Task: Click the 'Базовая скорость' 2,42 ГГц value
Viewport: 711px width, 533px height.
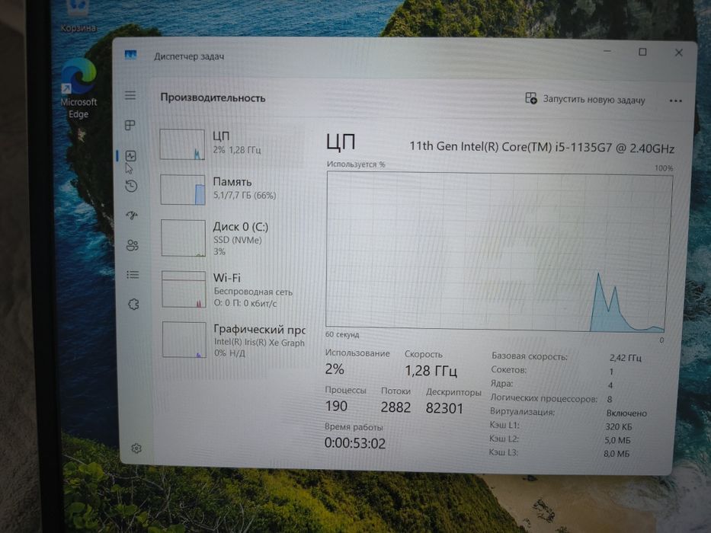Action: point(626,358)
